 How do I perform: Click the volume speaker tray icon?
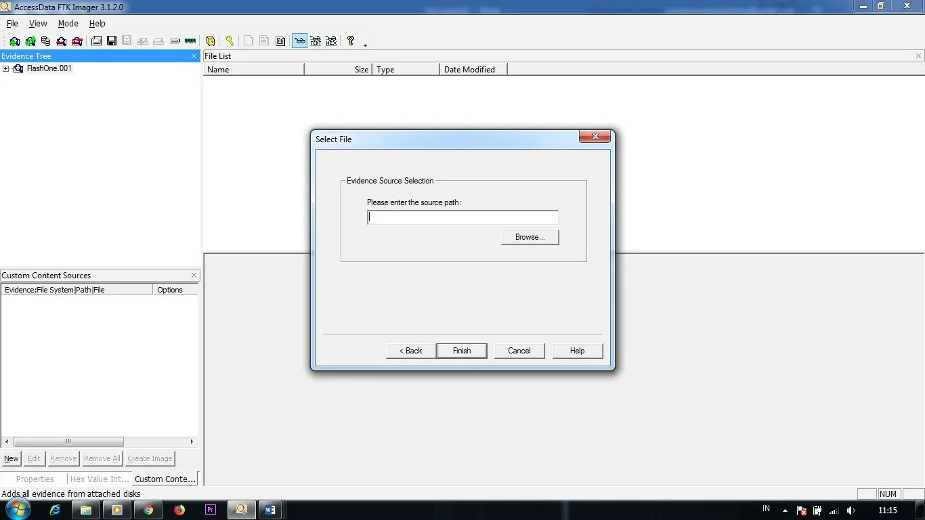[851, 511]
